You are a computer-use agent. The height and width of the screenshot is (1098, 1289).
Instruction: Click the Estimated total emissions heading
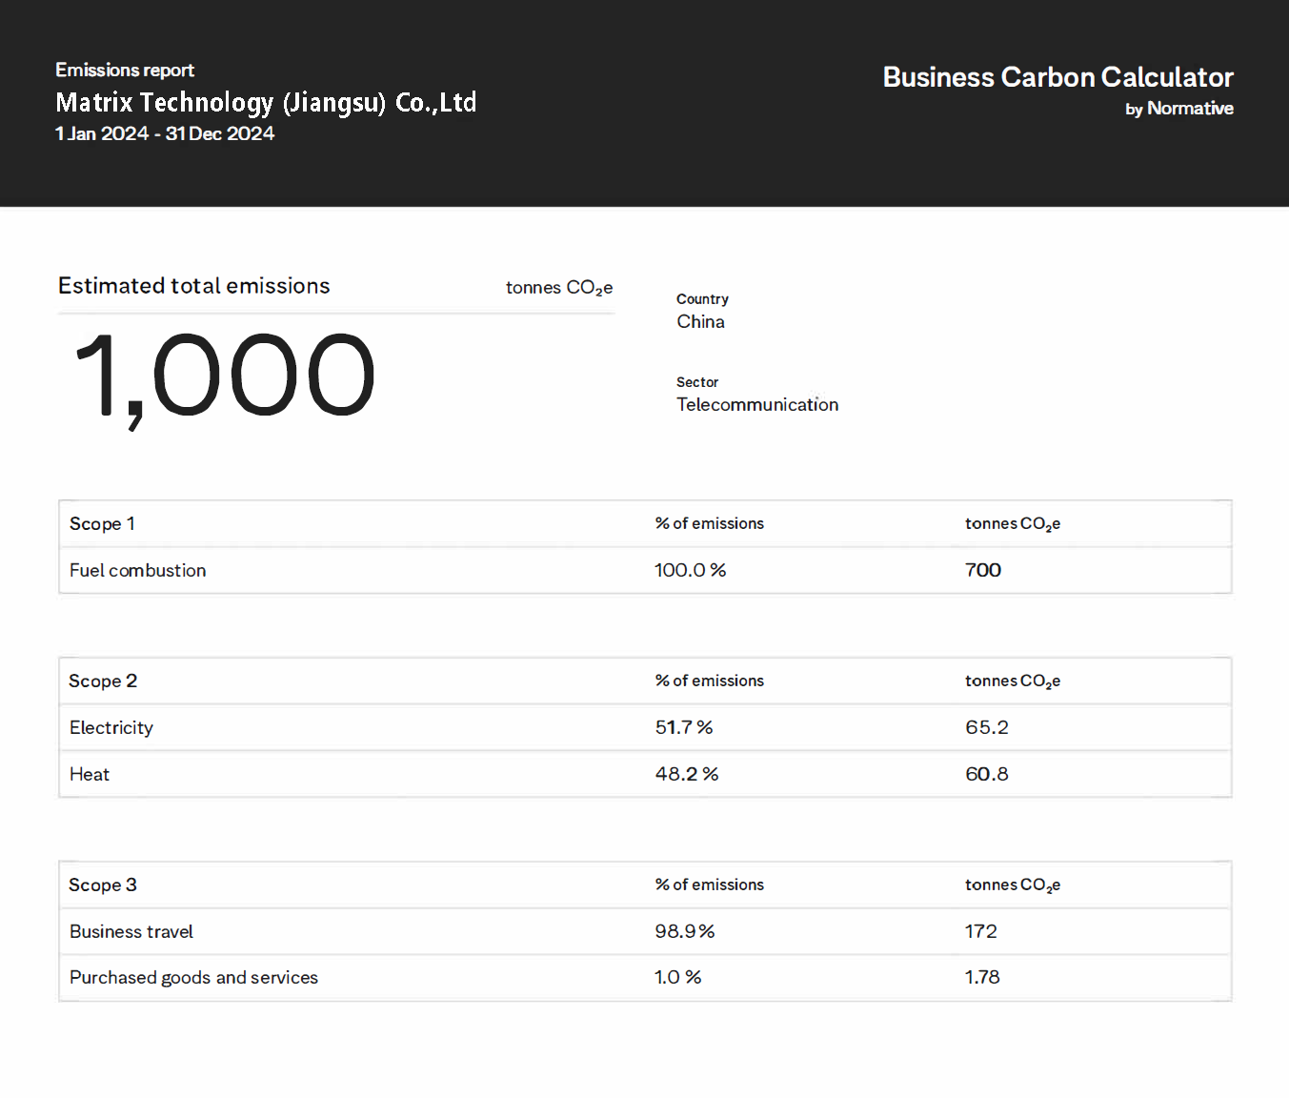click(x=194, y=286)
